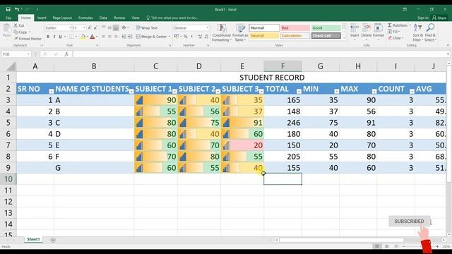Click Increase Font Size icon
This screenshot has width=452, height=254.
90,28
